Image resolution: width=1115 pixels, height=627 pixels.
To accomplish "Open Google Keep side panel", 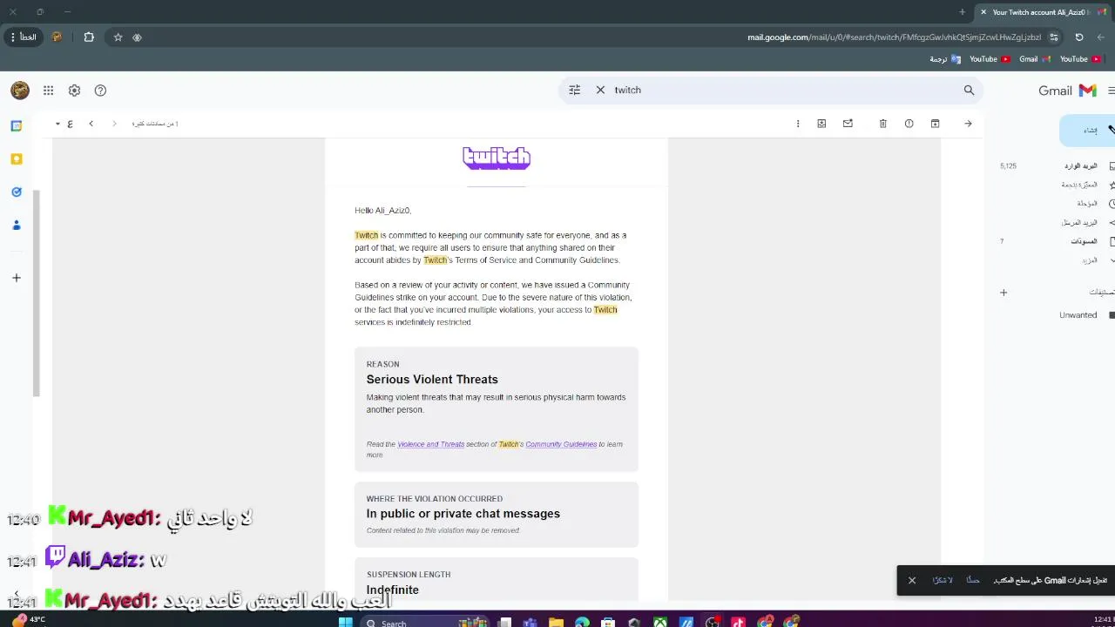I will (17, 158).
